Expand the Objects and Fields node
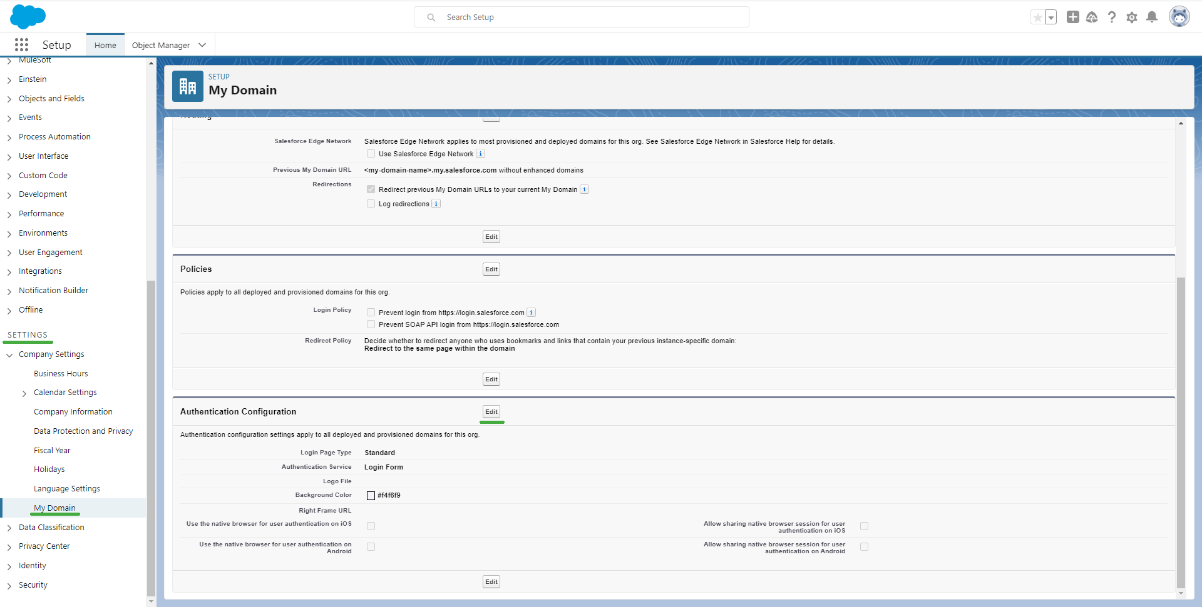Screen dimensions: 1202x607 [x=9, y=99]
